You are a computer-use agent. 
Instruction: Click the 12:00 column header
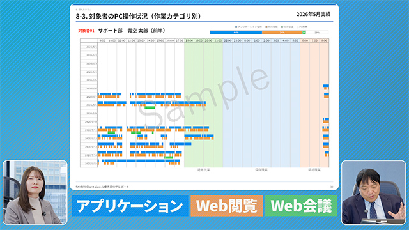[131, 40]
